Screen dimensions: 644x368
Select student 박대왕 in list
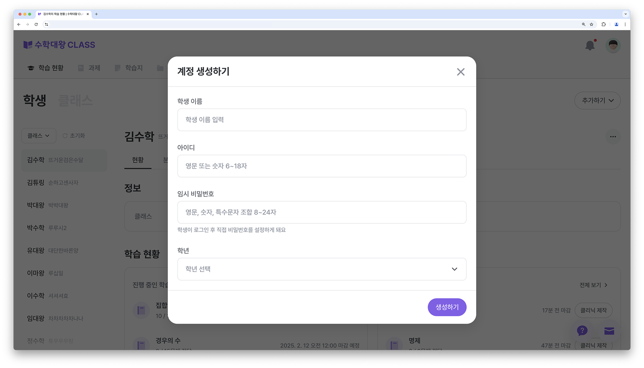(x=64, y=205)
